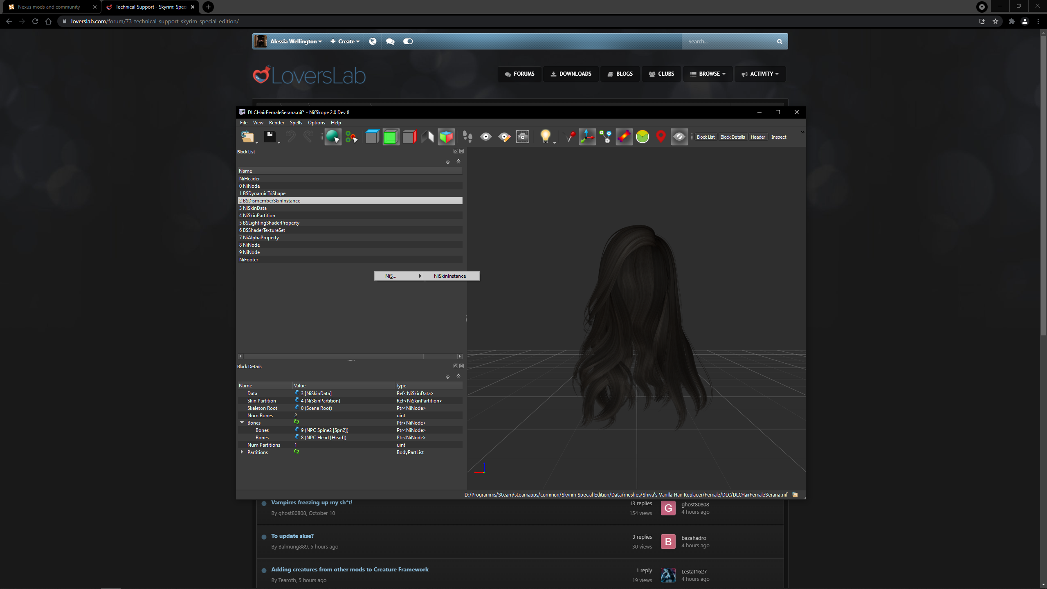Switch to front view green cube

coord(391,137)
